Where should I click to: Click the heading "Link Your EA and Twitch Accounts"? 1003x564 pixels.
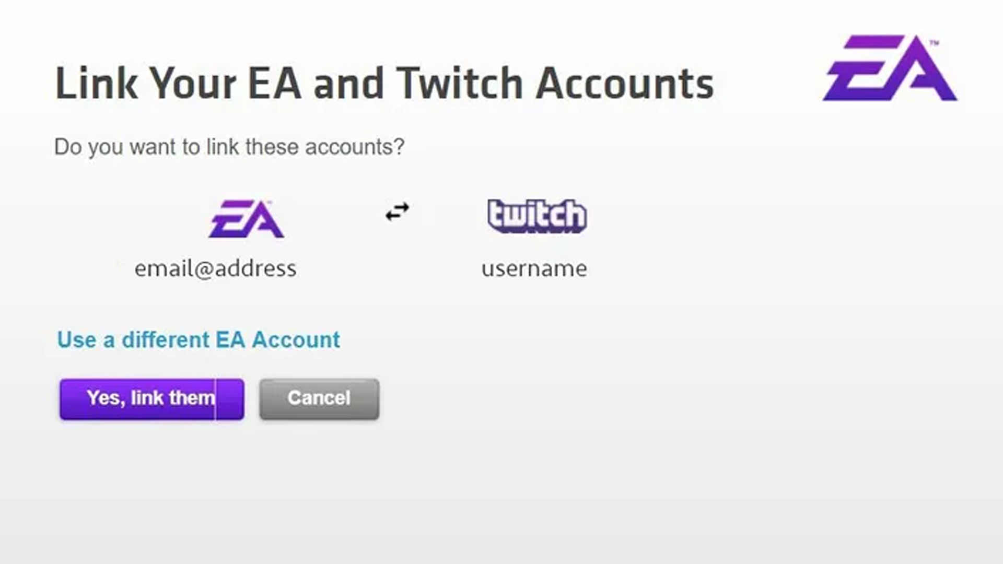[x=385, y=83]
